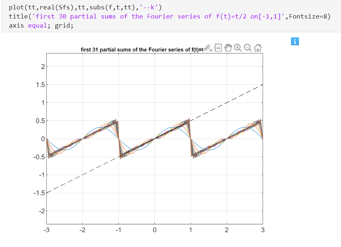
Task: Activate the pan hand tool
Action: click(x=228, y=48)
